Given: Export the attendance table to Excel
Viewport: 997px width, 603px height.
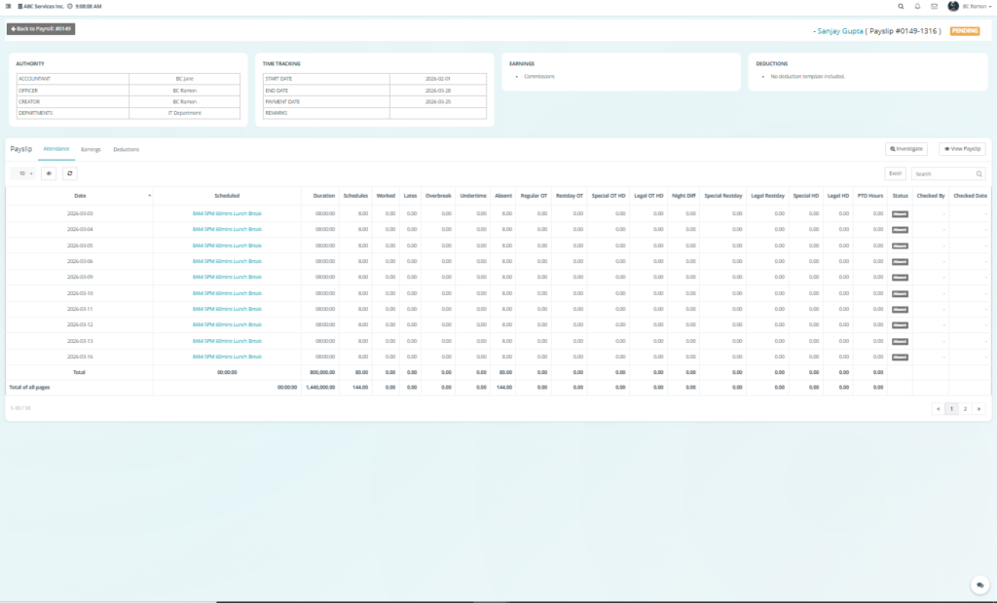Looking at the screenshot, I should 894,173.
